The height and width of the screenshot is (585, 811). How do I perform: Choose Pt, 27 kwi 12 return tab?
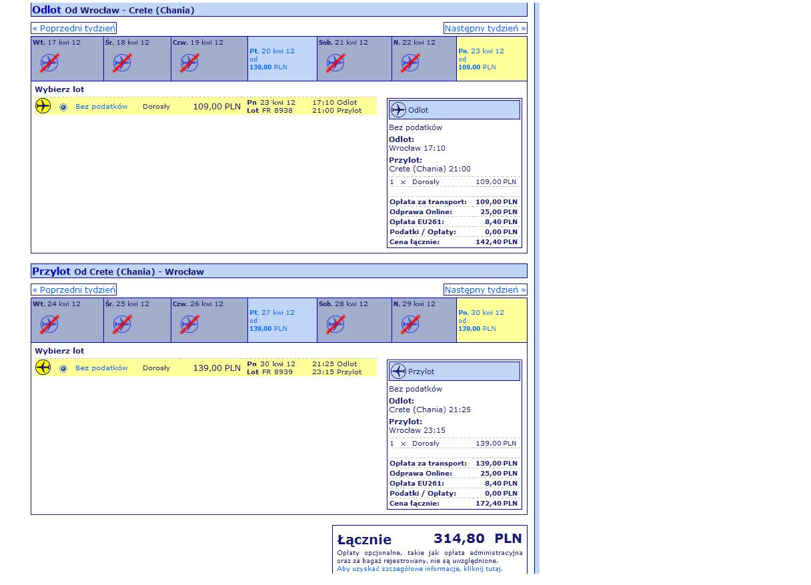[x=282, y=320]
